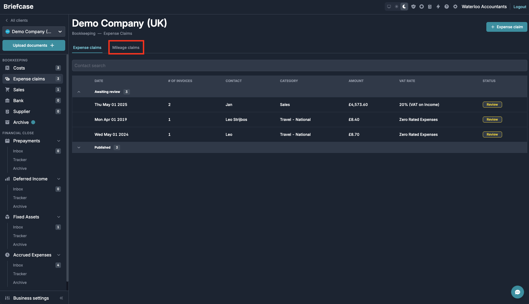Viewport: 529px width, 304px height.
Task: Open Supplier in the sidebar
Action: pos(33,111)
